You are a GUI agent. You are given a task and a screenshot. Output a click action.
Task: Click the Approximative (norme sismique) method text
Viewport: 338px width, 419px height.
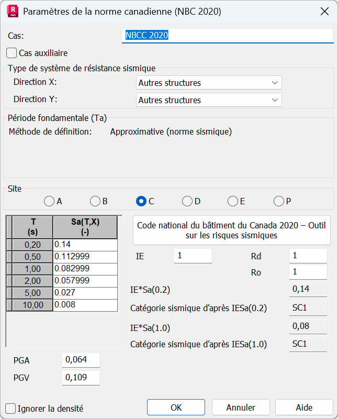171,132
